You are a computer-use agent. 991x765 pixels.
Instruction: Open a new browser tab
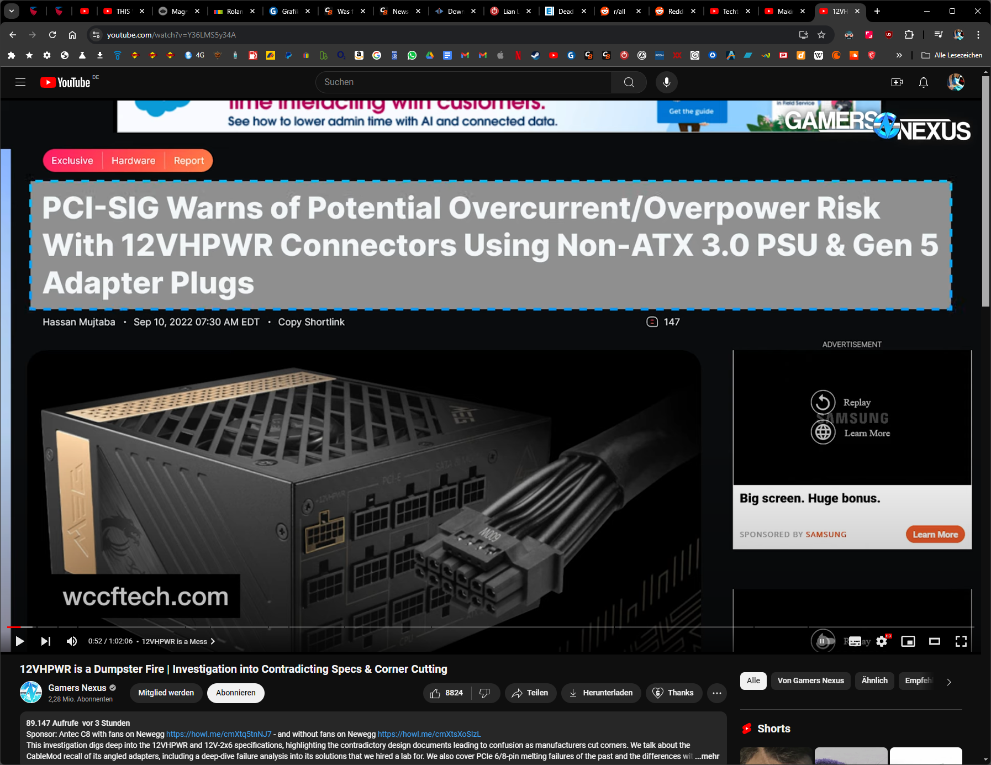[x=877, y=11]
